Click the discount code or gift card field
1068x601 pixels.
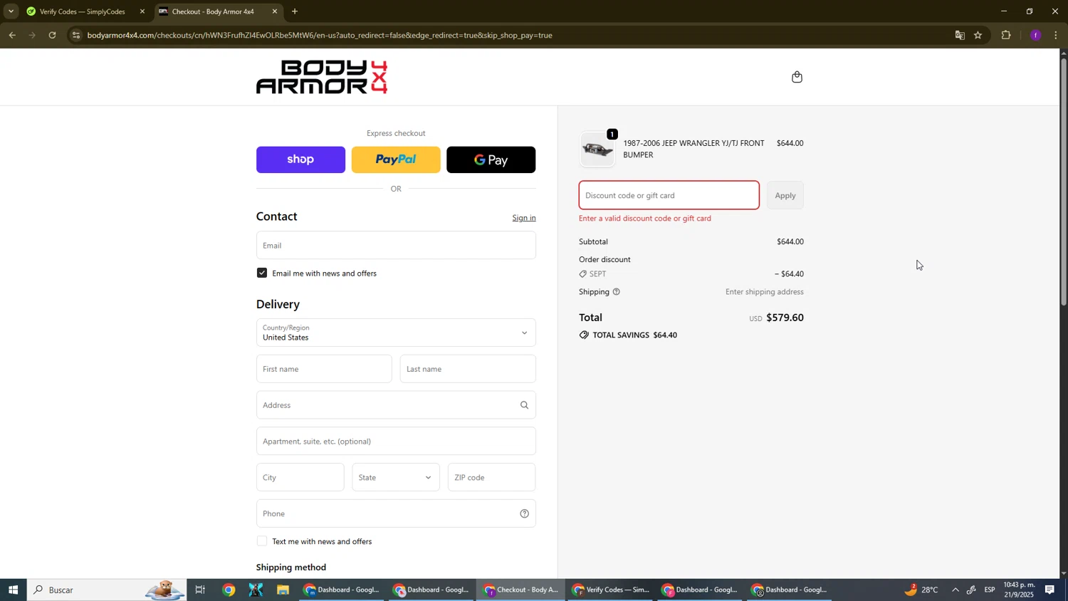coord(669,195)
